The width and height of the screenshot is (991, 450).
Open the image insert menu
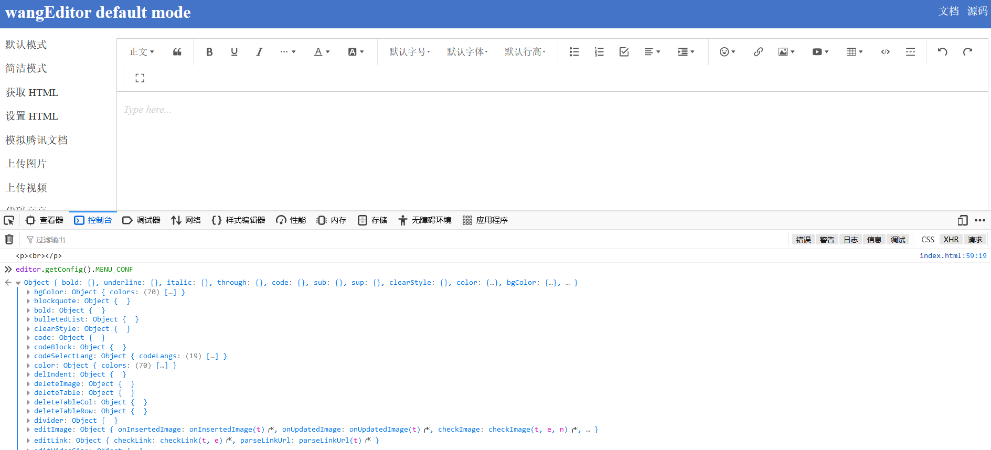click(786, 52)
